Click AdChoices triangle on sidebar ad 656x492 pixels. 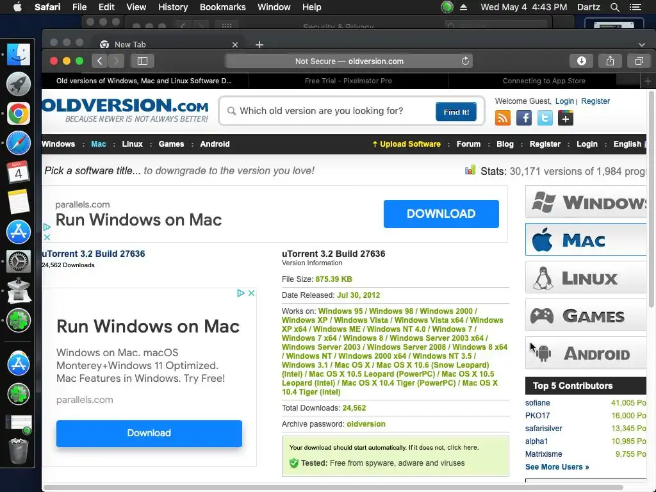click(241, 293)
